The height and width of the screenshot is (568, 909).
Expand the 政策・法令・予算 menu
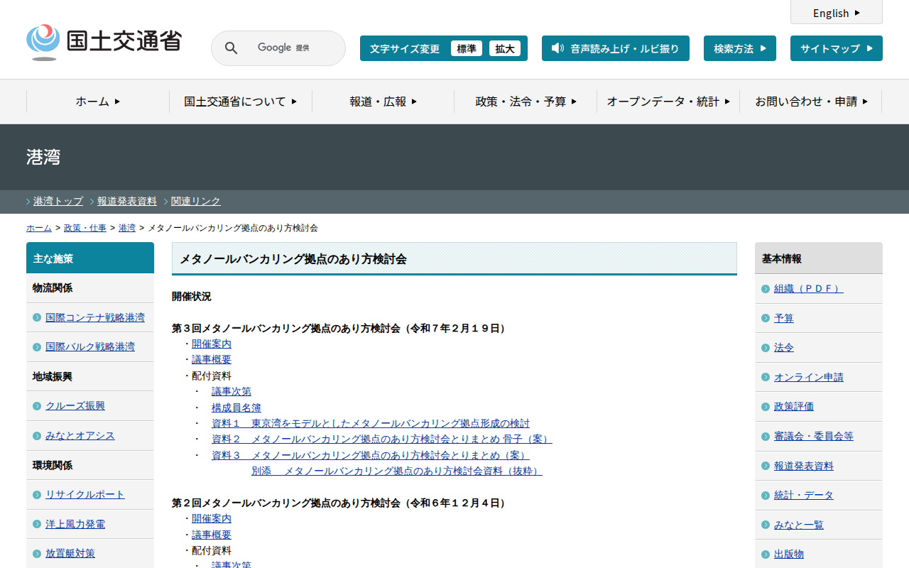pos(526,102)
